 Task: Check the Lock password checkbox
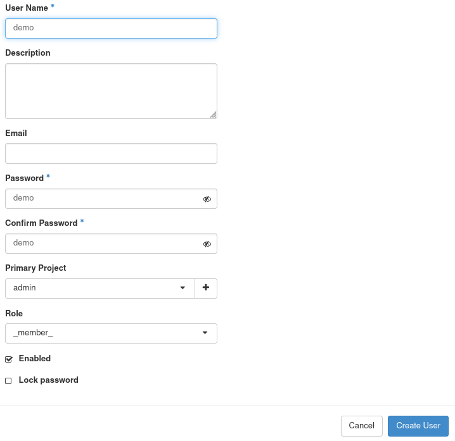pos(9,381)
